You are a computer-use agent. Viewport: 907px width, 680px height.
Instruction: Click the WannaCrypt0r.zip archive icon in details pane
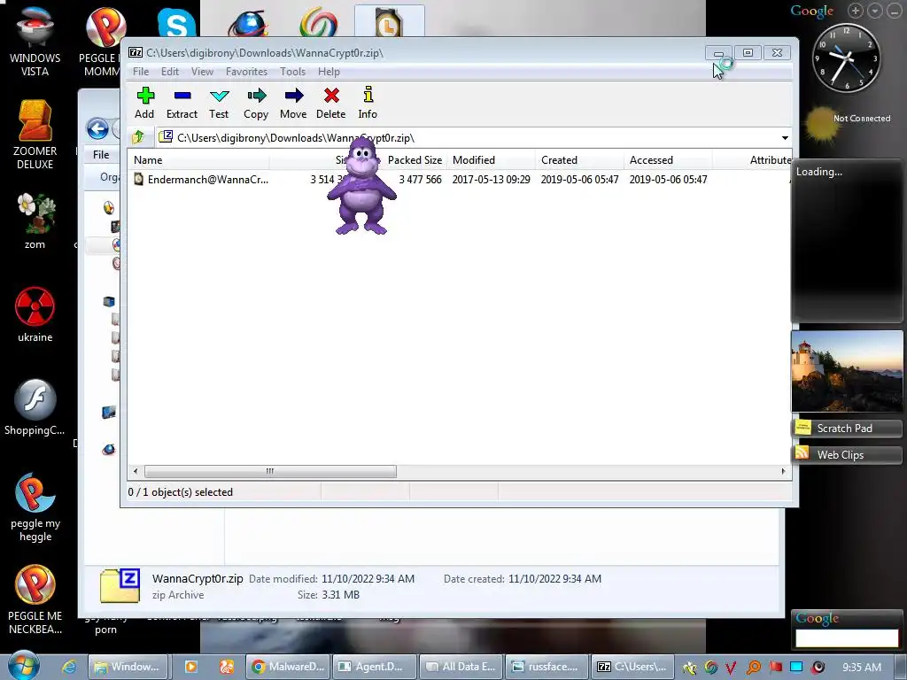coord(120,586)
